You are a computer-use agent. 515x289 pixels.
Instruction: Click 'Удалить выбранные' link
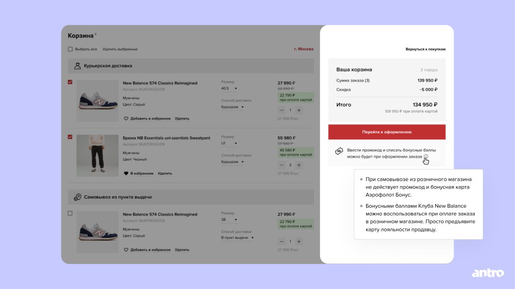pos(120,49)
